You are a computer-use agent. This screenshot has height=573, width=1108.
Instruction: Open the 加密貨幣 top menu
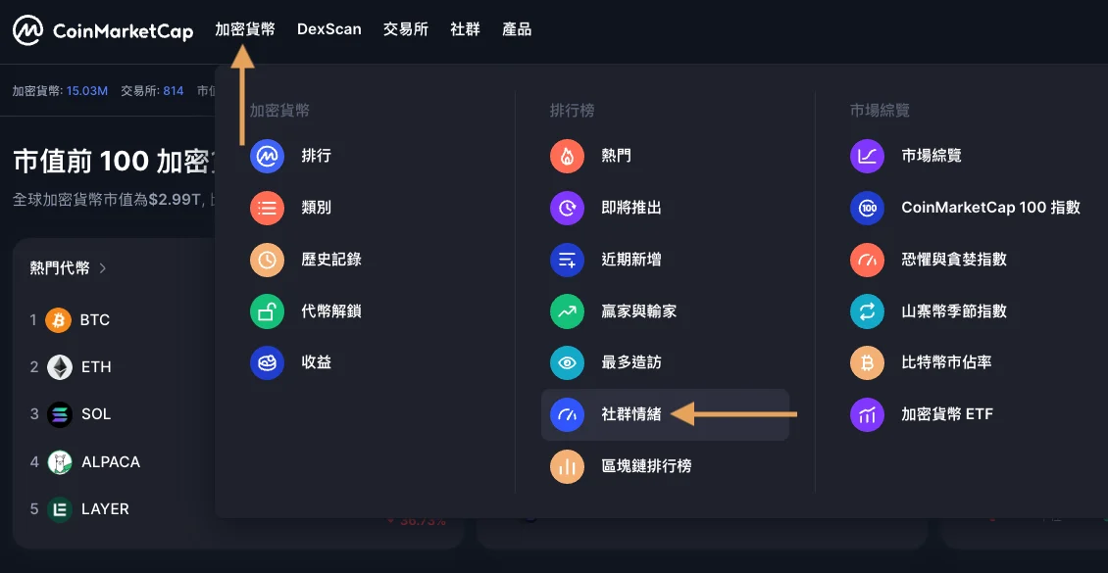click(245, 29)
